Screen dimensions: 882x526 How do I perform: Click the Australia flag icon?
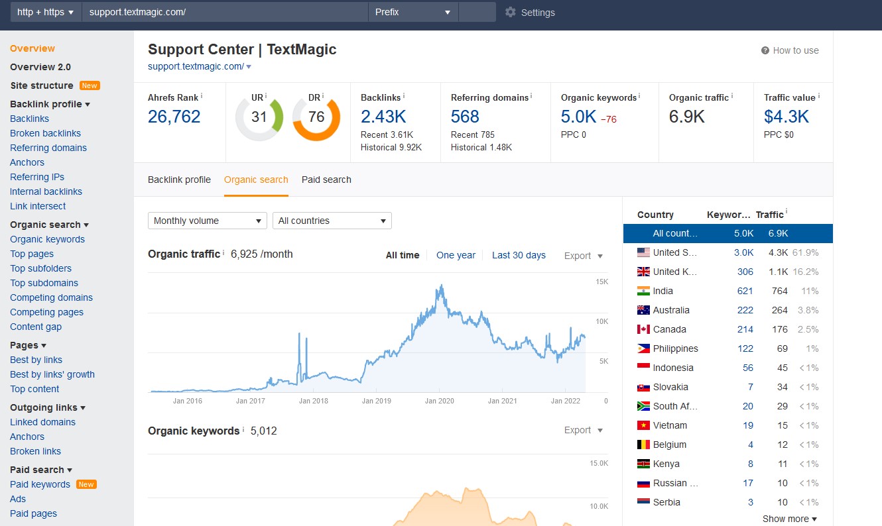click(643, 310)
